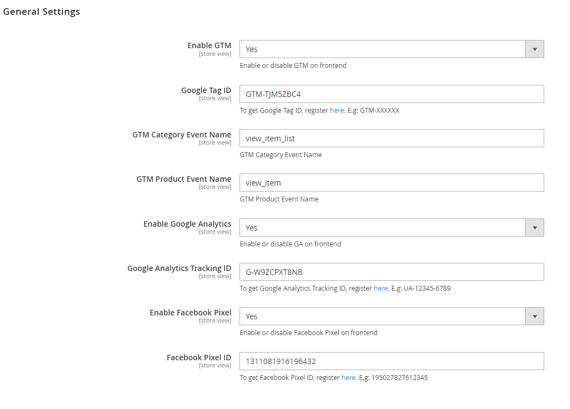Click the Google Analytics Tracking ID field

(391, 272)
